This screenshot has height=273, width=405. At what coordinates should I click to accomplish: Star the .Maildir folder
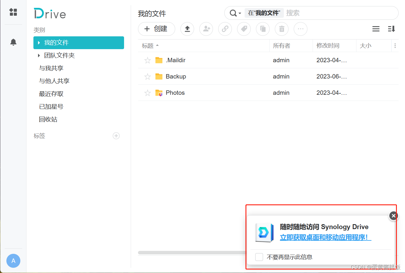(148, 60)
